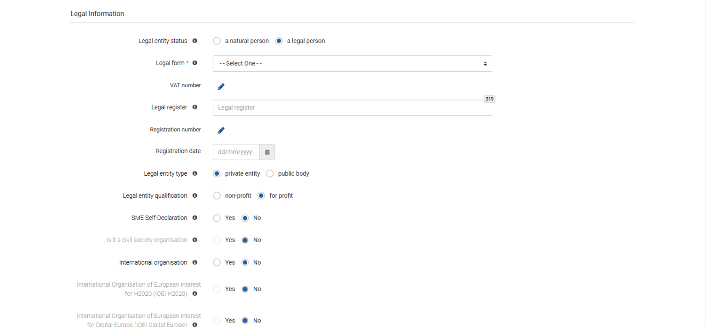The image size is (706, 327).
Task: Click the Registration date input field
Action: pyautogui.click(x=236, y=152)
